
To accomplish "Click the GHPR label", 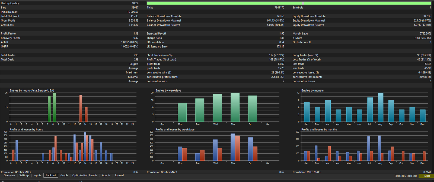I will (4, 46).
